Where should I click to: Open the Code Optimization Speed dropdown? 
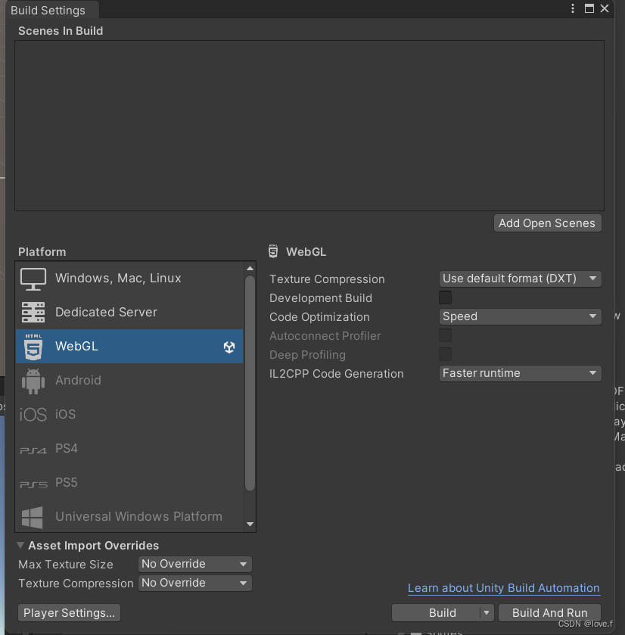click(x=520, y=316)
